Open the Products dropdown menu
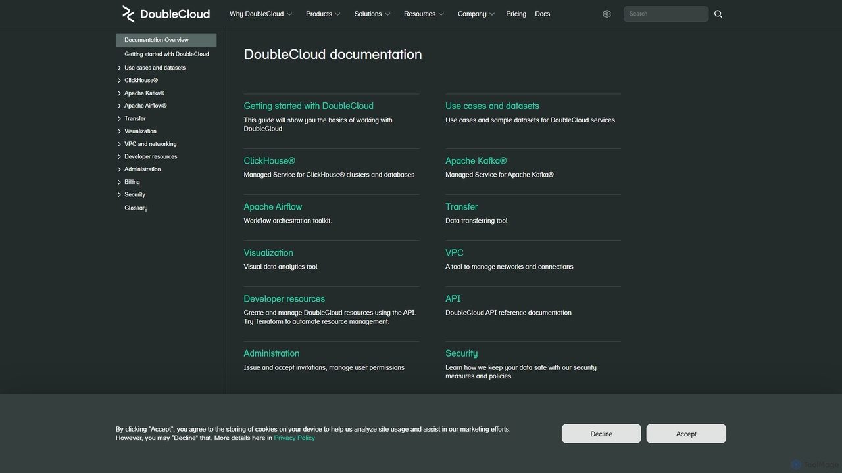This screenshot has height=473, width=842. point(323,14)
